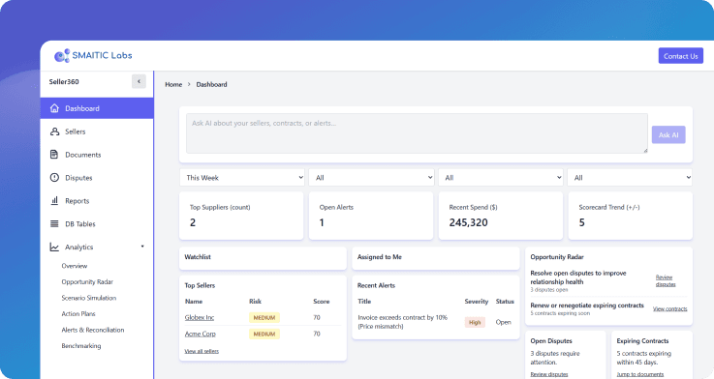Select Alerts & Reconciliation under Analytics
Screen dimensions: 714x379
pos(92,330)
